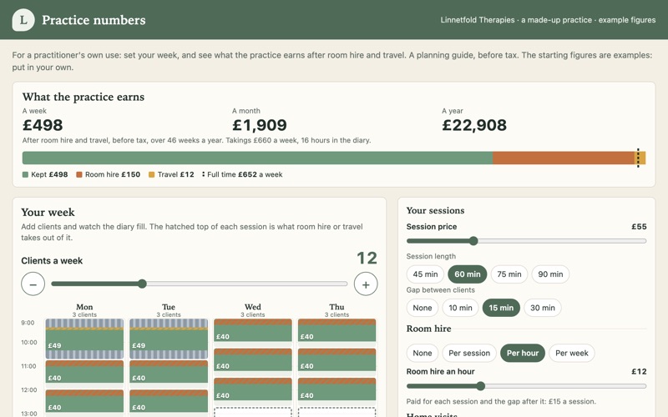The width and height of the screenshot is (668, 417).
Task: Click the Tue column header
Action: [x=169, y=307]
